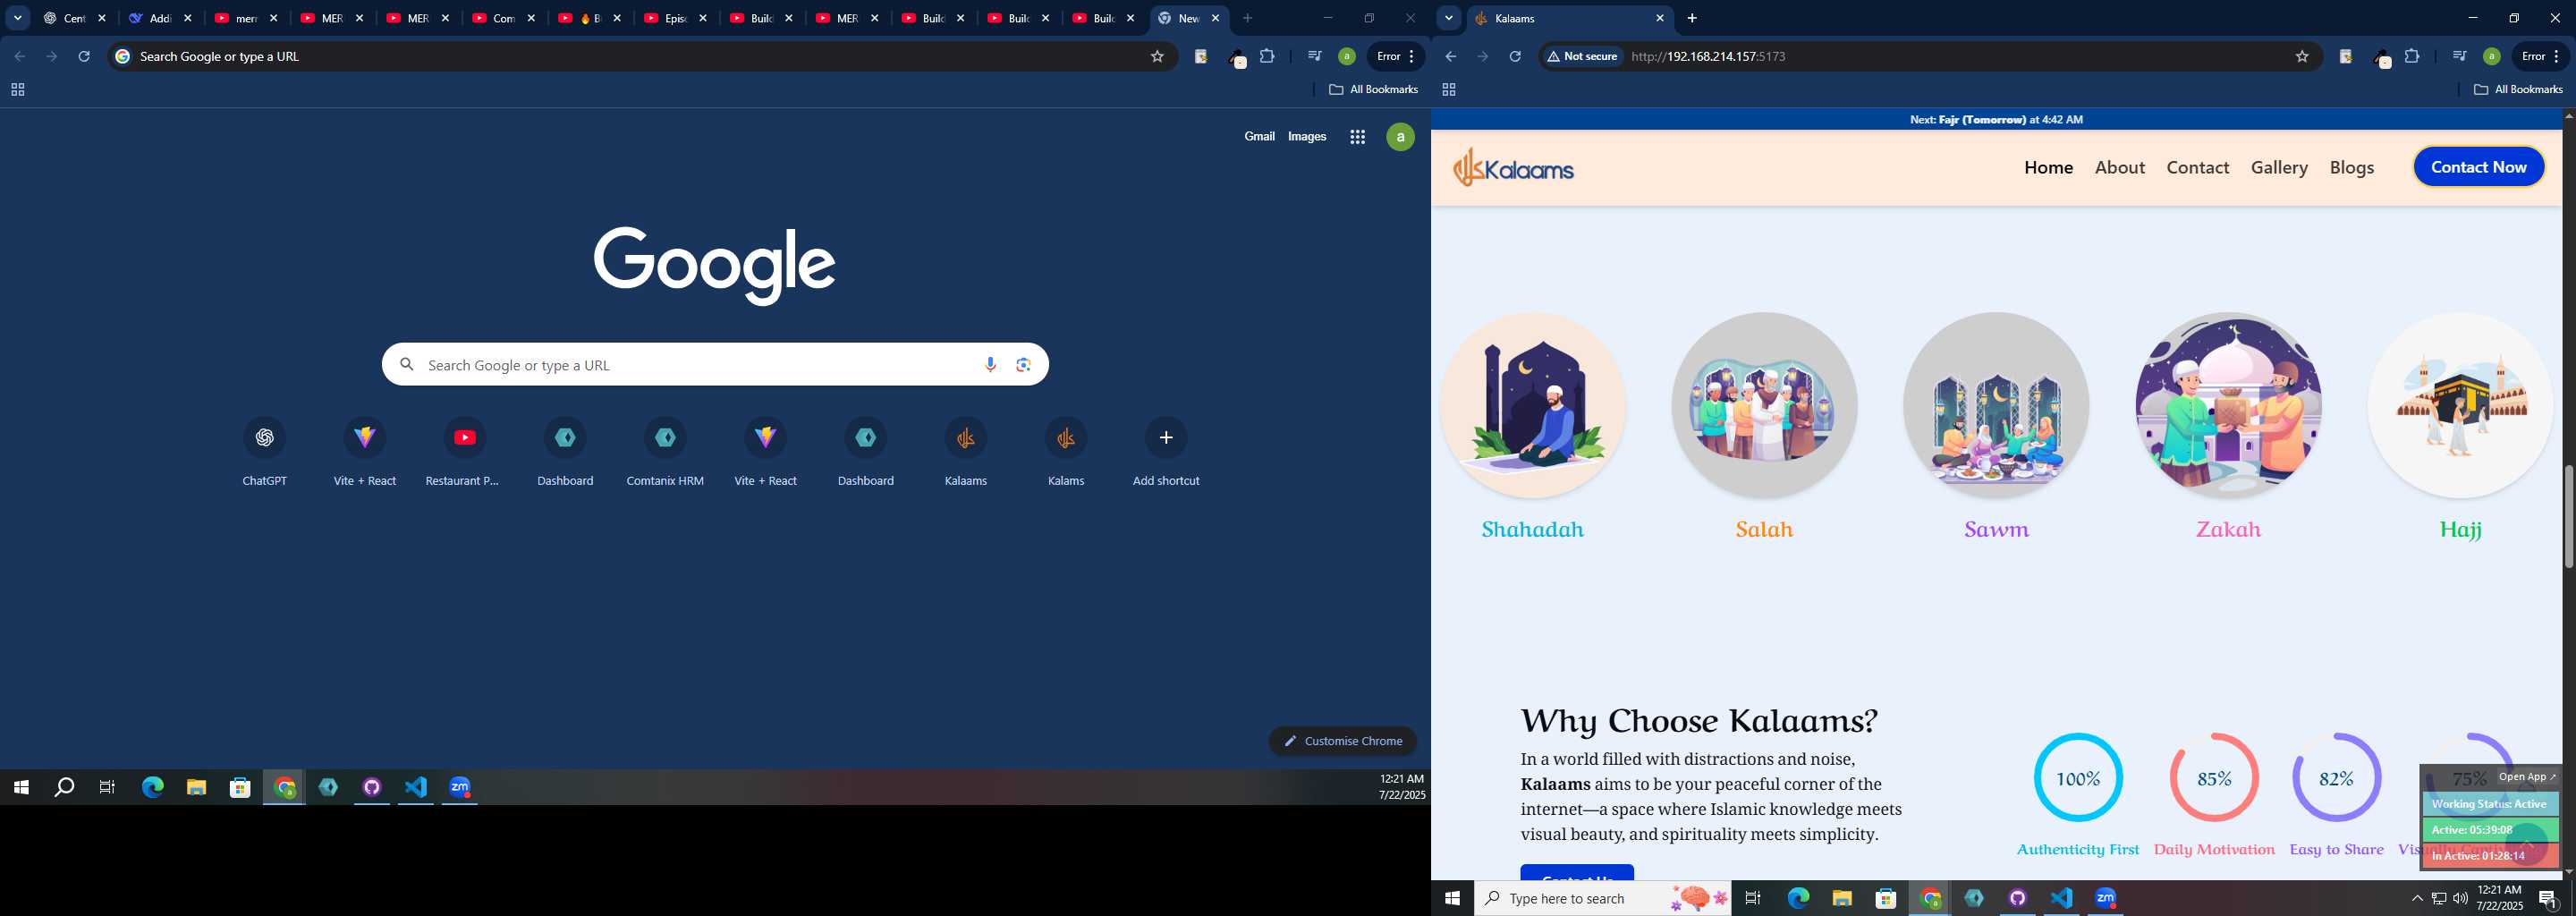Open the Kalams shortcut tile
2576x916 pixels.
[x=1066, y=451]
